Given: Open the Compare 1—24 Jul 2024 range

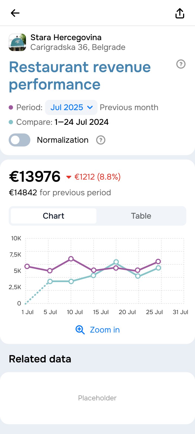Looking at the screenshot, I should 82,122.
